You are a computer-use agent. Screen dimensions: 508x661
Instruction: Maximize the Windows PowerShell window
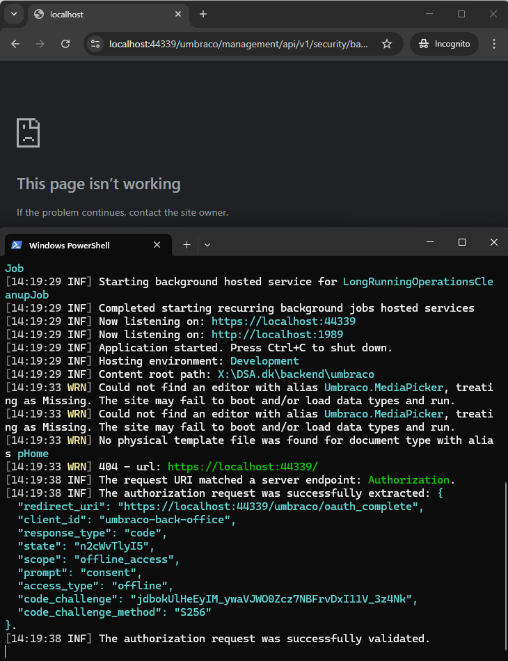[462, 242]
